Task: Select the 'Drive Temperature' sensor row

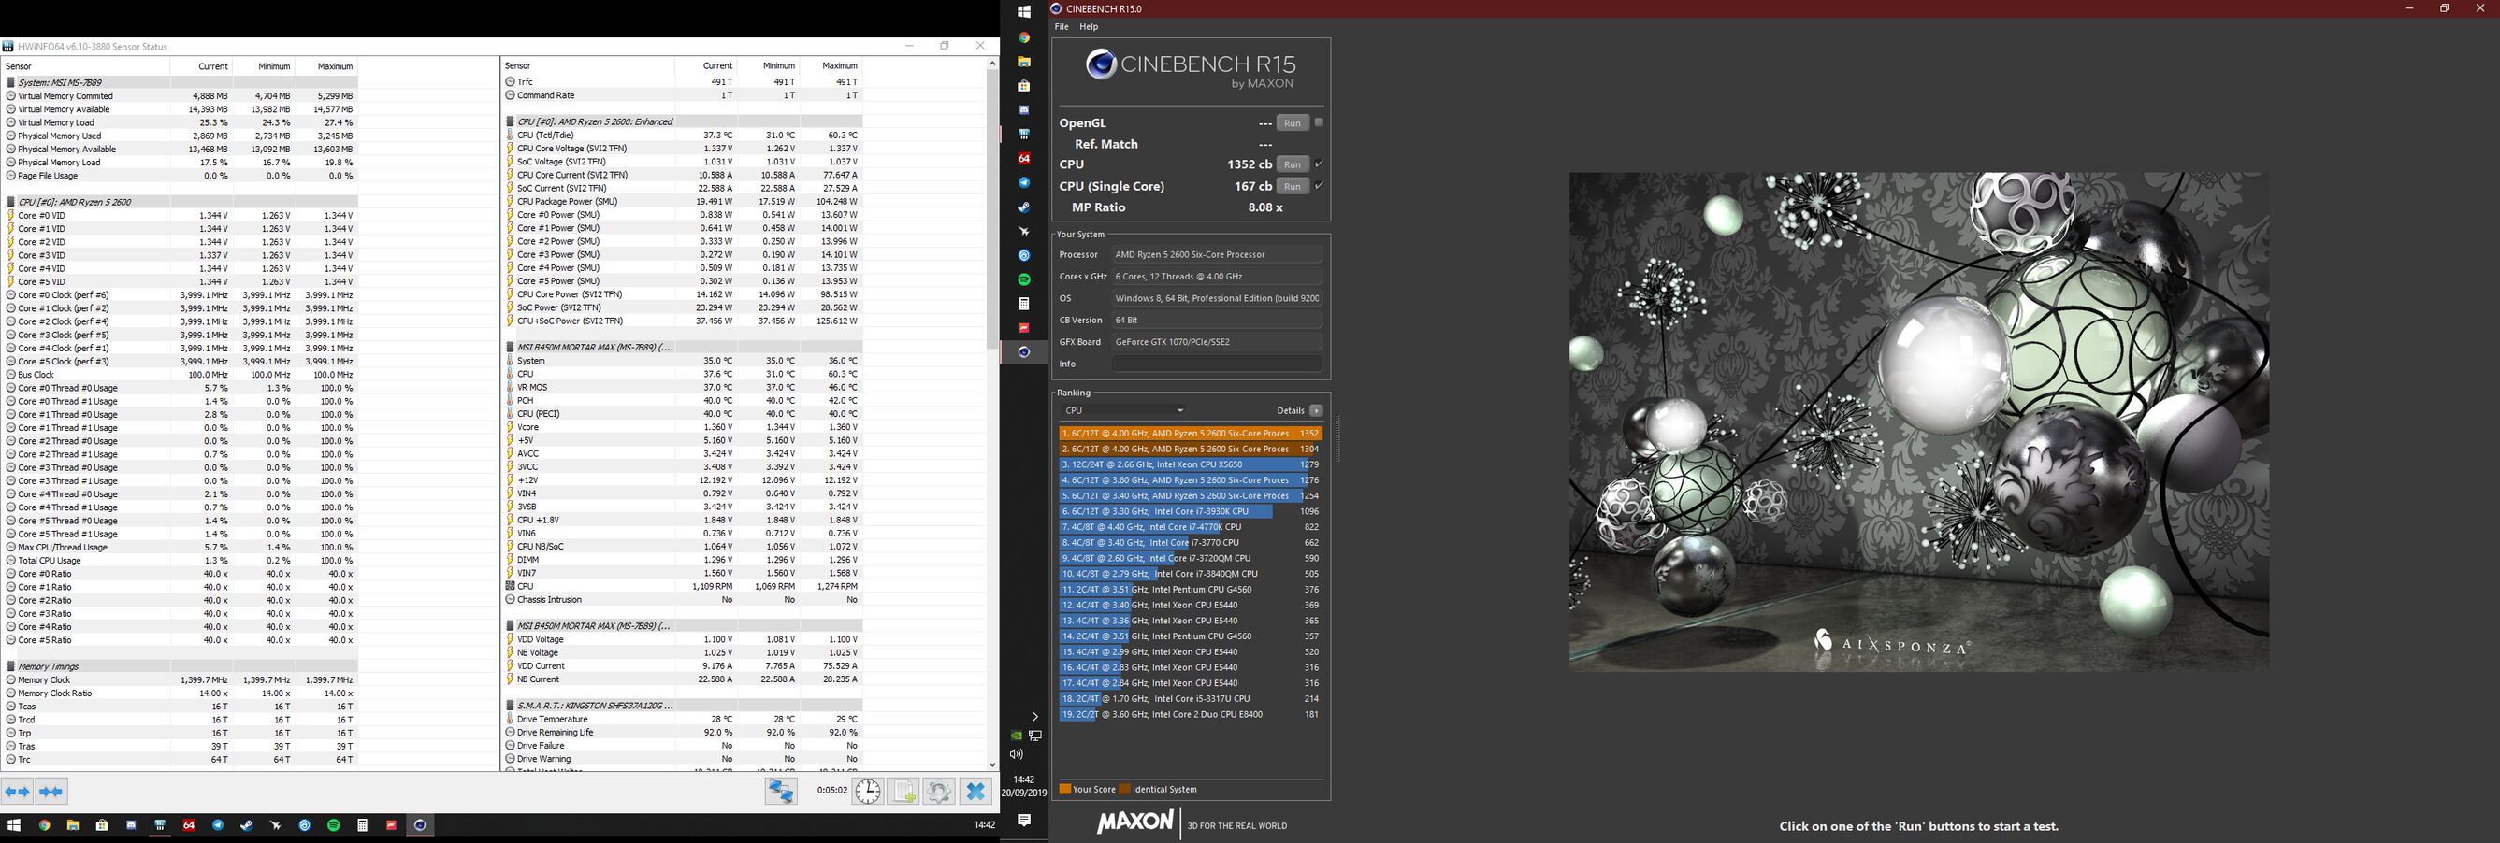Action: pos(684,719)
